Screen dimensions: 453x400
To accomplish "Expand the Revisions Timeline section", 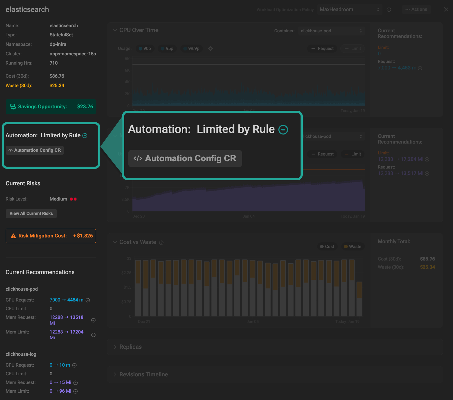I will (115, 375).
